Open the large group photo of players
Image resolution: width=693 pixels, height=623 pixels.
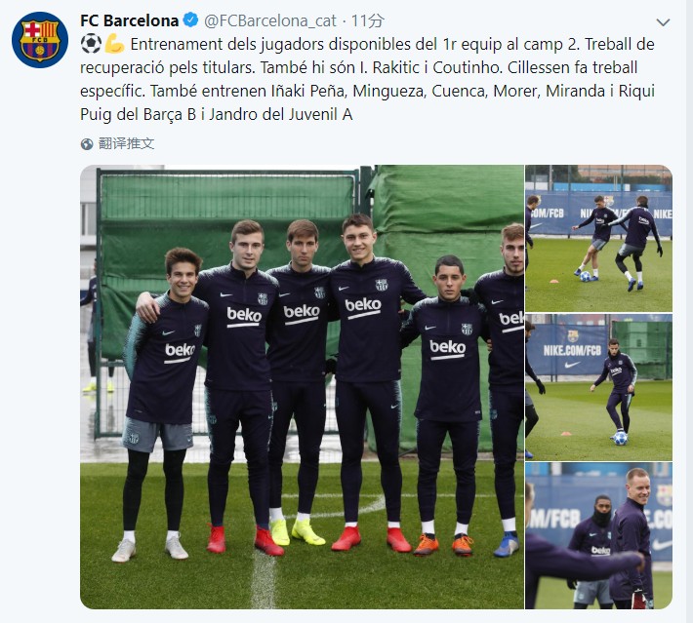coord(302,387)
